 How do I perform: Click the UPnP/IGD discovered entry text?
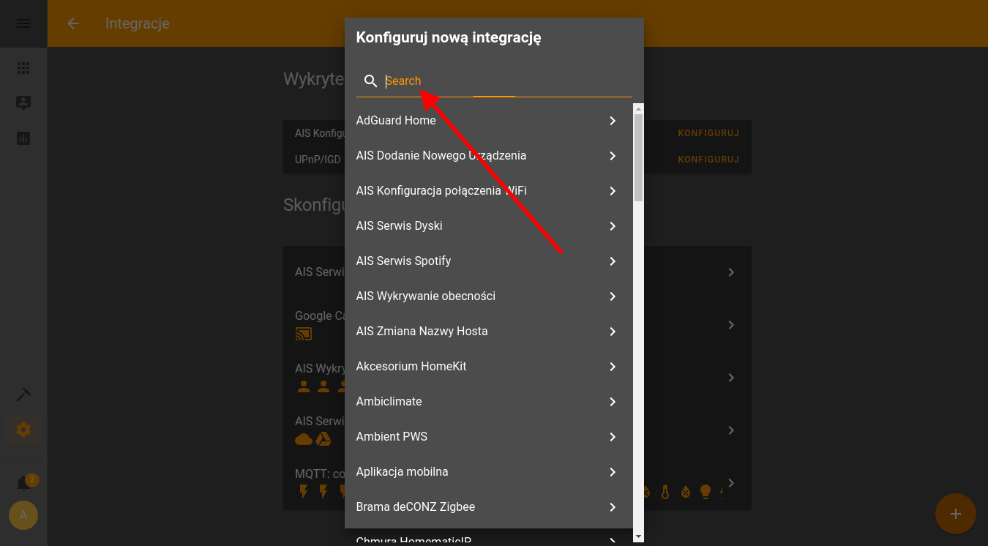(x=318, y=159)
